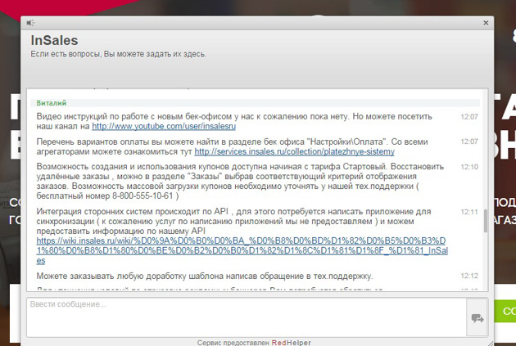Open the RedHelper service provider link
Viewport: 516px width, 346px height.
(x=291, y=343)
